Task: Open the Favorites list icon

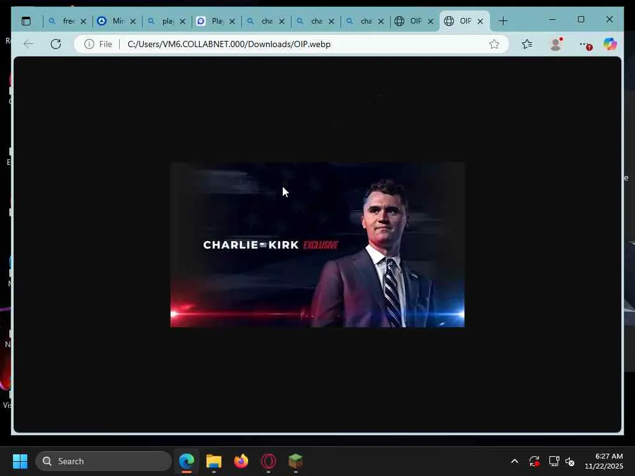Action: 527,44
